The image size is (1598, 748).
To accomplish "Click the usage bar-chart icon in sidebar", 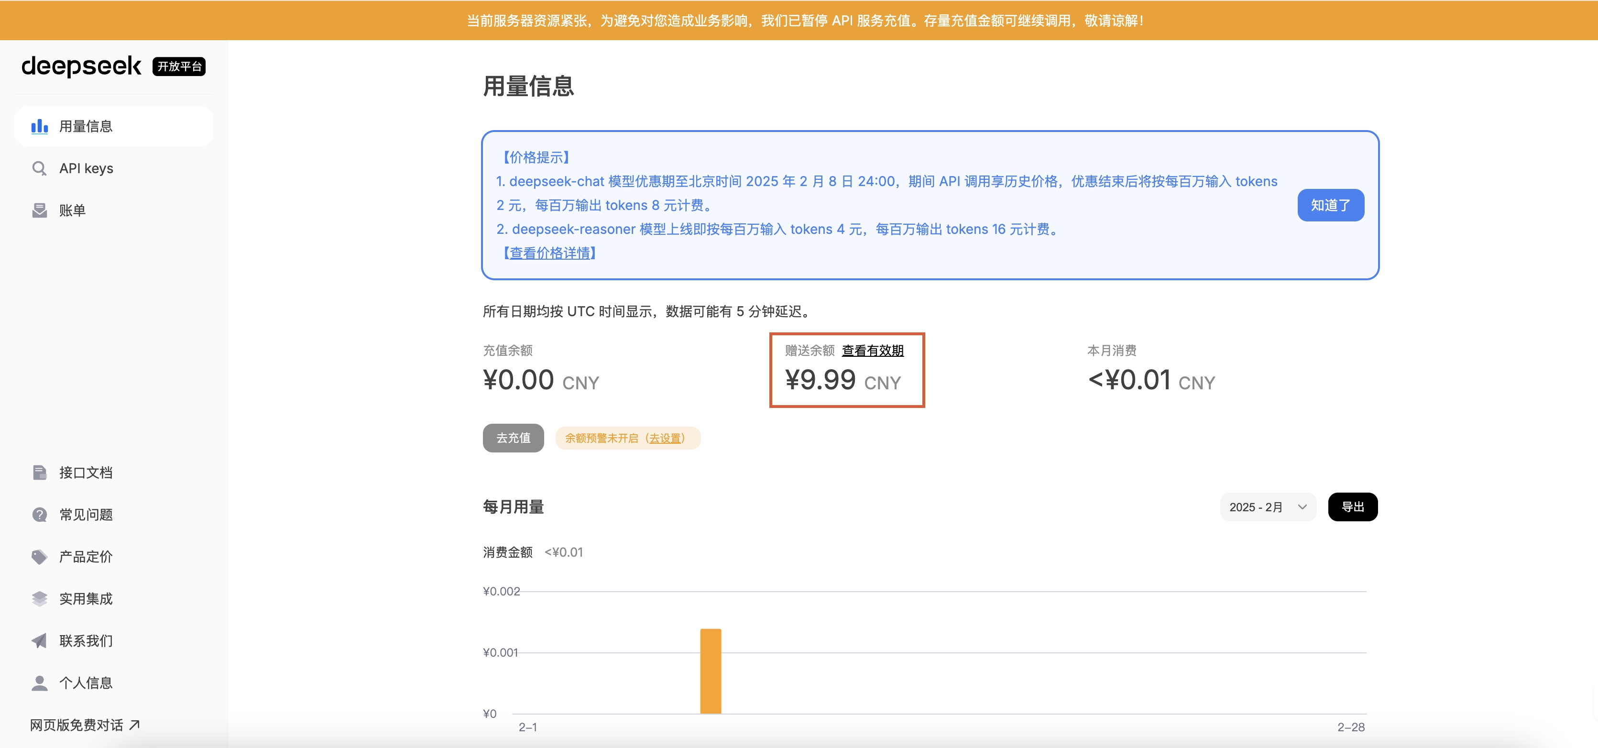I will click(40, 127).
